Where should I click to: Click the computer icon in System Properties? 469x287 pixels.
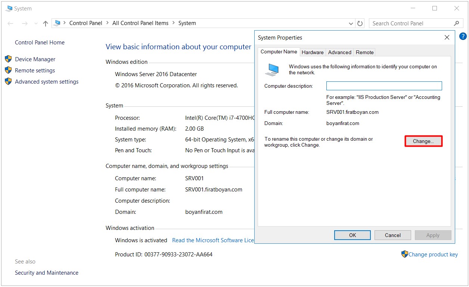[272, 69]
